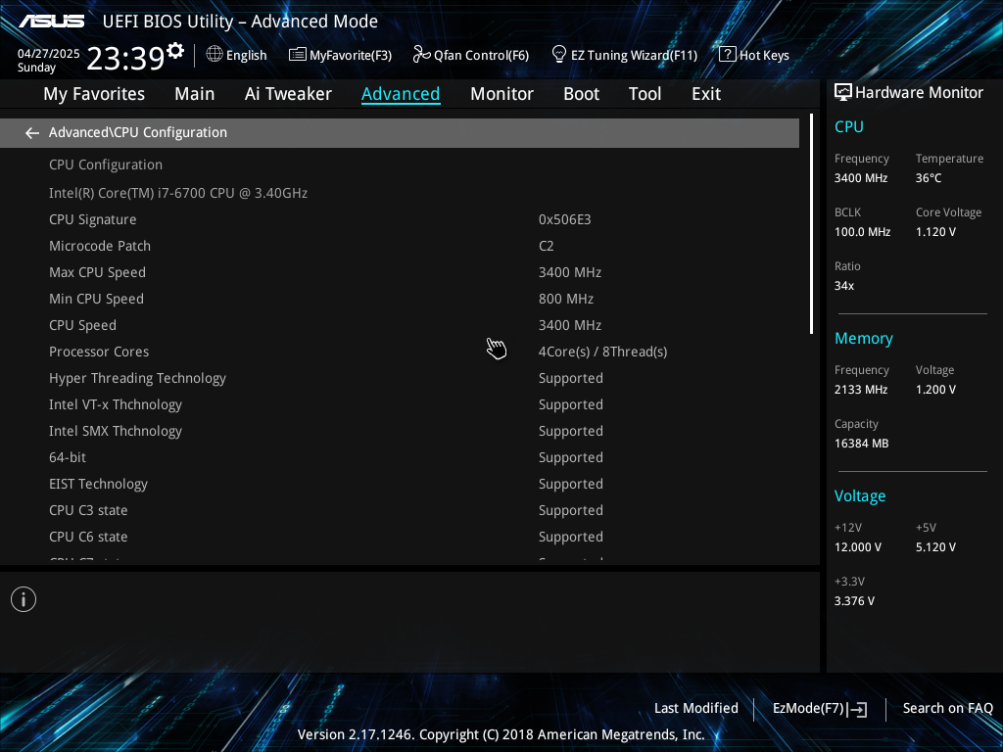Open the Ai Tweaker tab
1003x752 pixels.
pos(288,94)
